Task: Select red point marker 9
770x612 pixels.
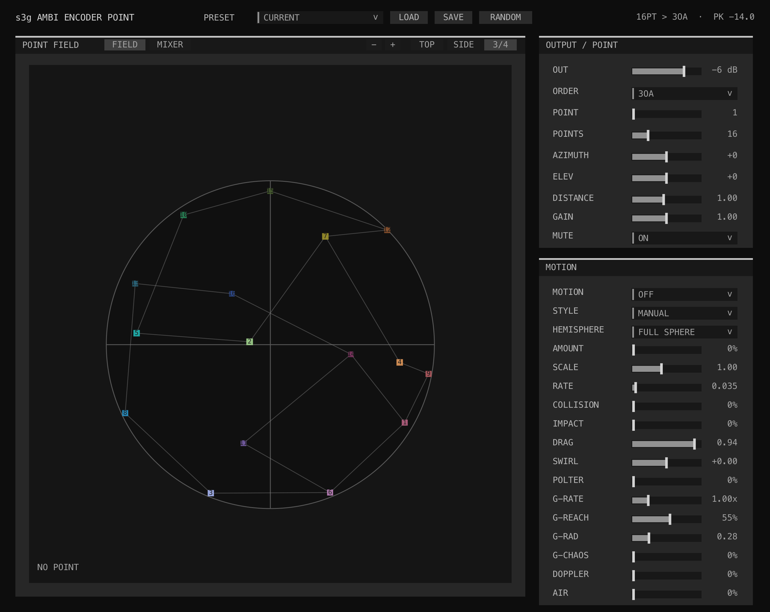Action: coord(429,374)
